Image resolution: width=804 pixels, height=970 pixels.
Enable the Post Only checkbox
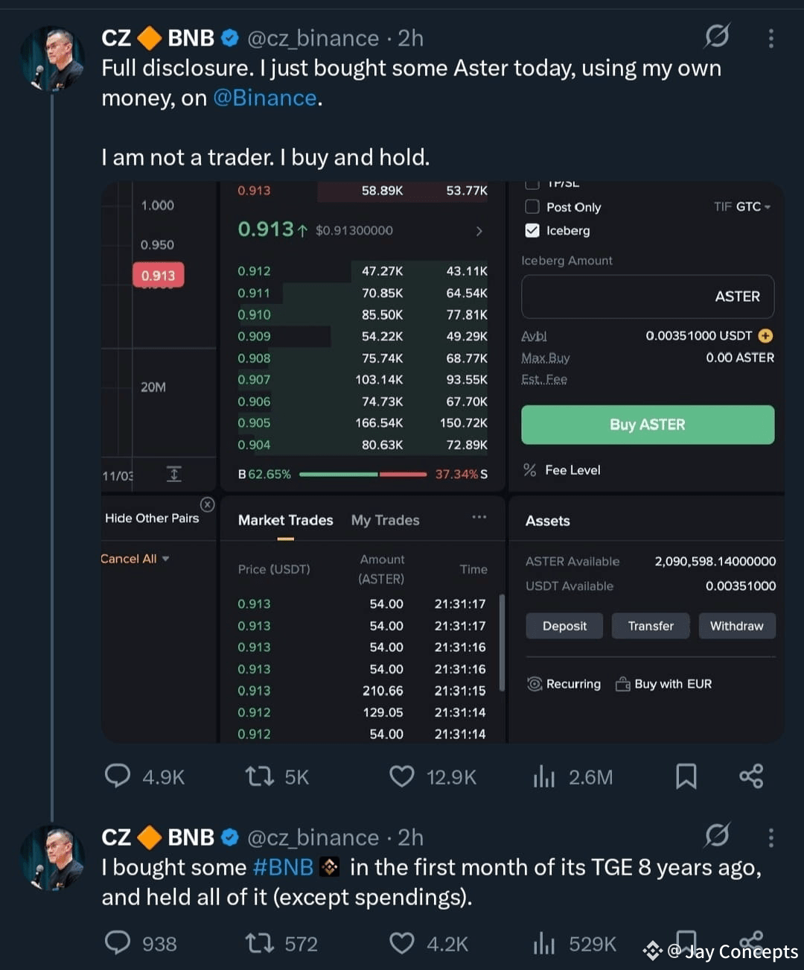click(x=532, y=206)
